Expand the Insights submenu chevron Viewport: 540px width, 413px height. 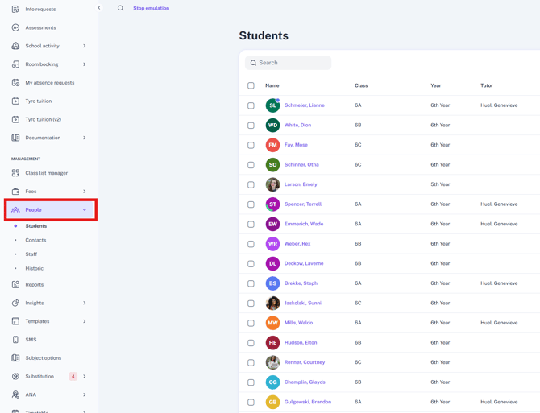(85, 303)
